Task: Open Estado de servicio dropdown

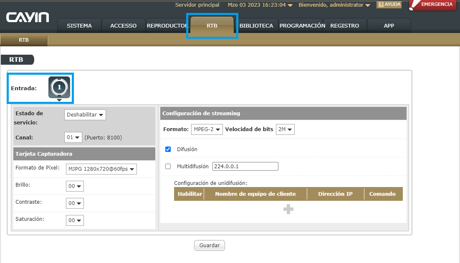Action: [85, 115]
